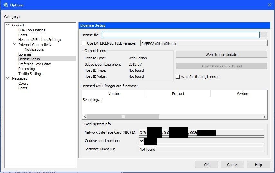The width and height of the screenshot is (275, 173).
Task: Click the Quartus Options title bar icon
Action: point(5,5)
